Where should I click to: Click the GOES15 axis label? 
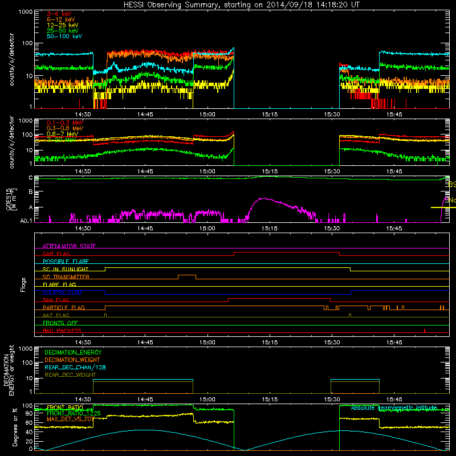pos(11,199)
